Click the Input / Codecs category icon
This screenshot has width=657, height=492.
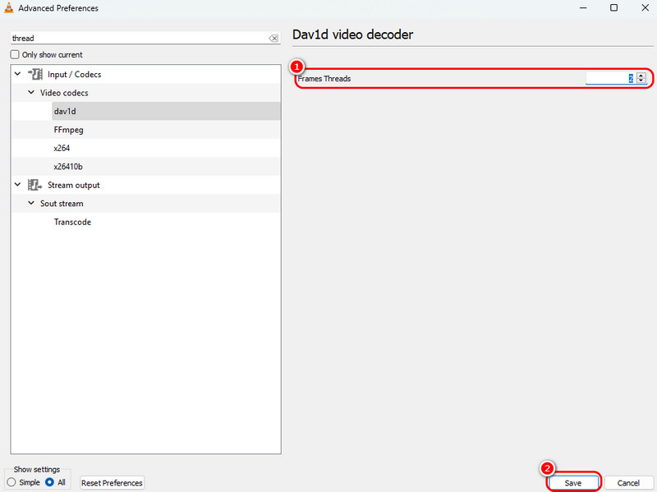35,75
